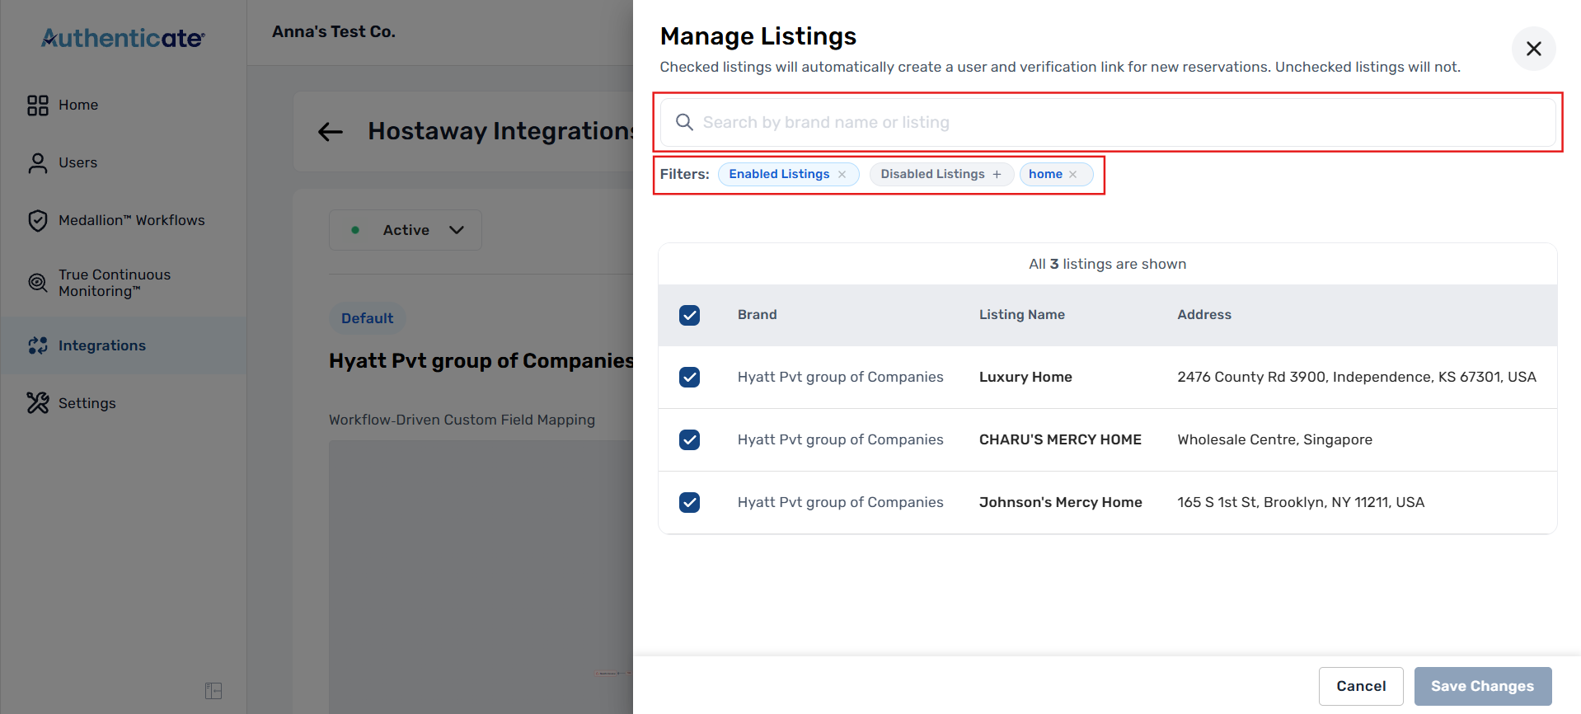Click the Disabled Listings filter chip
Screen dimensions: 1581x714
click(941, 174)
